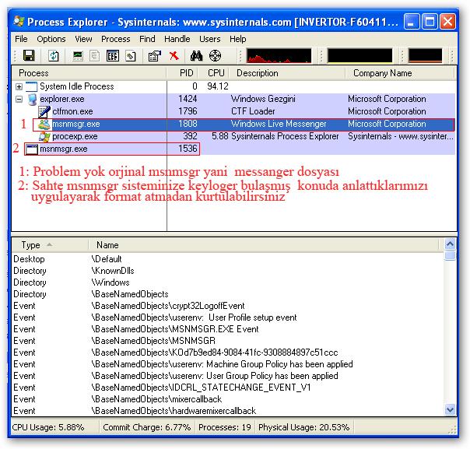Screen dimensions: 470x449
Task: Sort handles by the Name column header
Action: pyautogui.click(x=263, y=245)
